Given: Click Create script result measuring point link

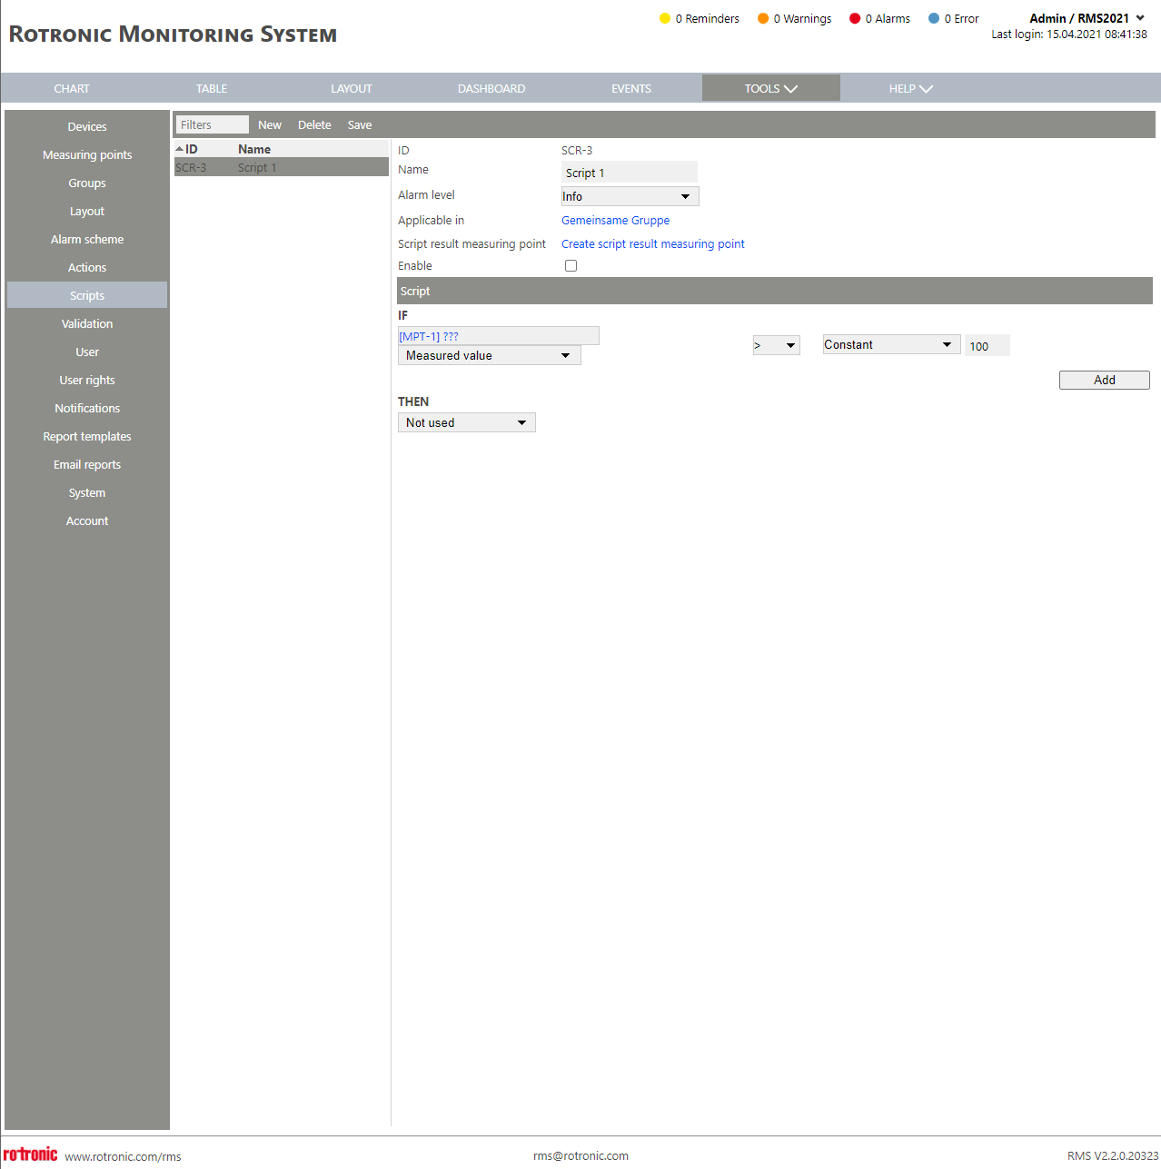Looking at the screenshot, I should (652, 244).
